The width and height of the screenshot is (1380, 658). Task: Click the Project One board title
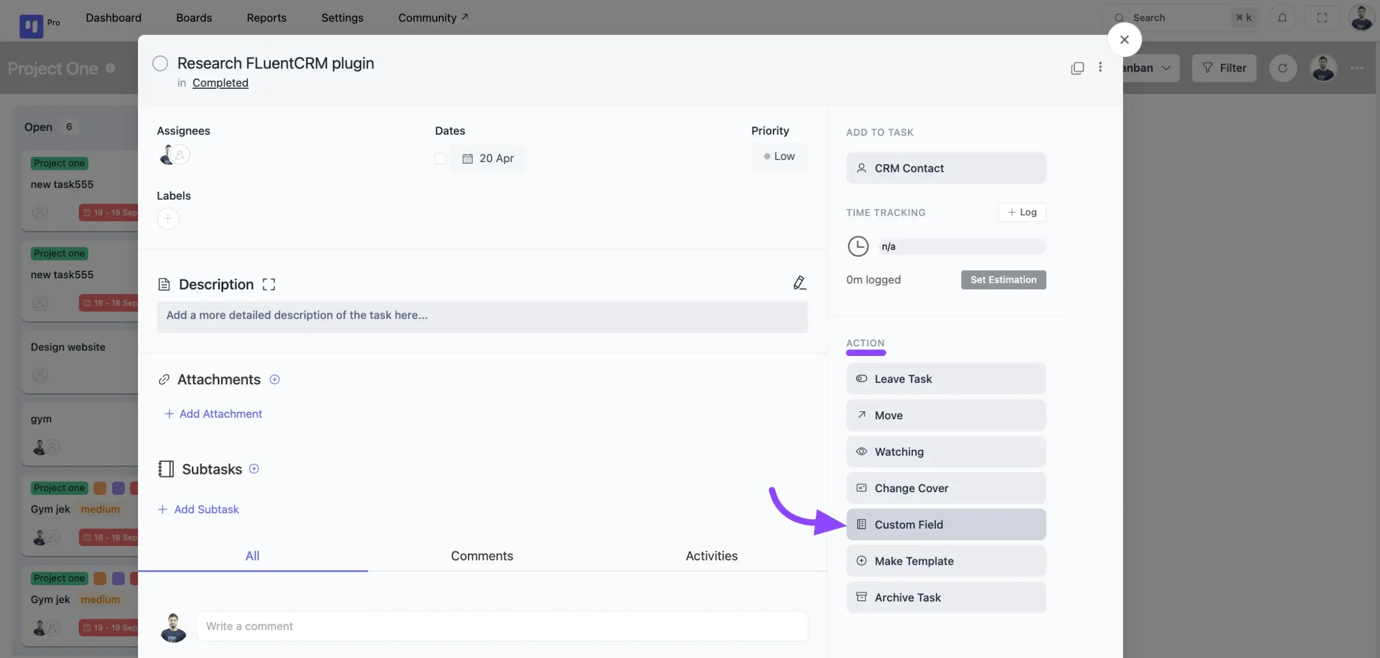coord(53,68)
